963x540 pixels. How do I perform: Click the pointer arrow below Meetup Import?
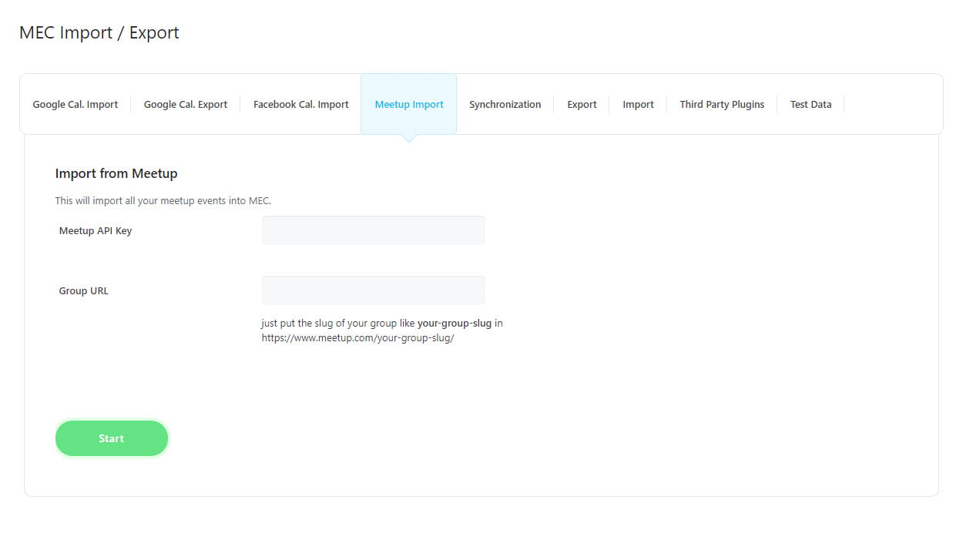pos(409,139)
